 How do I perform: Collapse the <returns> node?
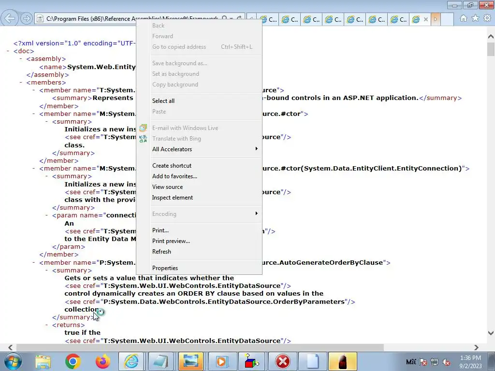(47, 325)
